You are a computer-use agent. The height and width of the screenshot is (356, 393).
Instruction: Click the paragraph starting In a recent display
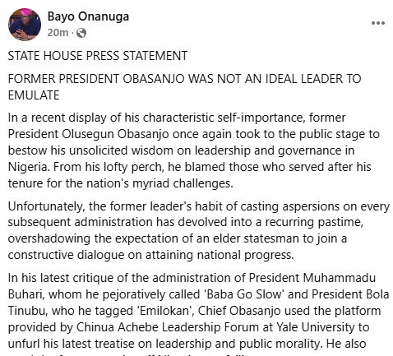point(194,150)
